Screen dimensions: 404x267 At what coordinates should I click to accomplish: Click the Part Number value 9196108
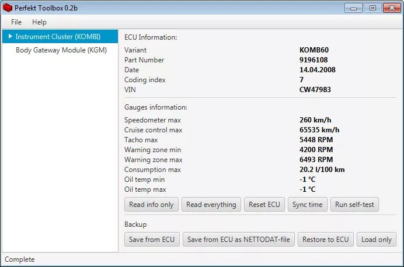(x=314, y=60)
